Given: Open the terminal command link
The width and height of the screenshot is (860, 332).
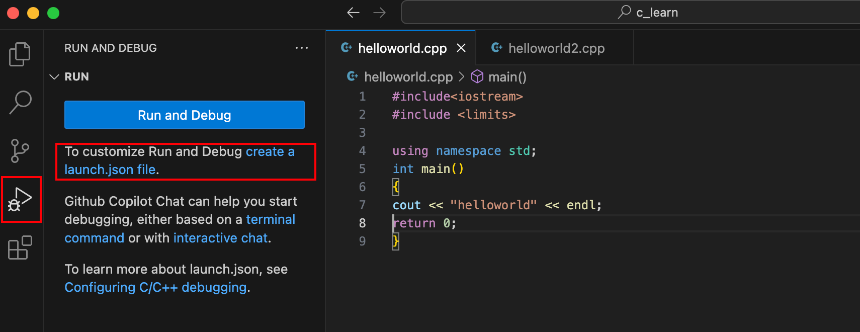Looking at the screenshot, I should coord(270,219).
